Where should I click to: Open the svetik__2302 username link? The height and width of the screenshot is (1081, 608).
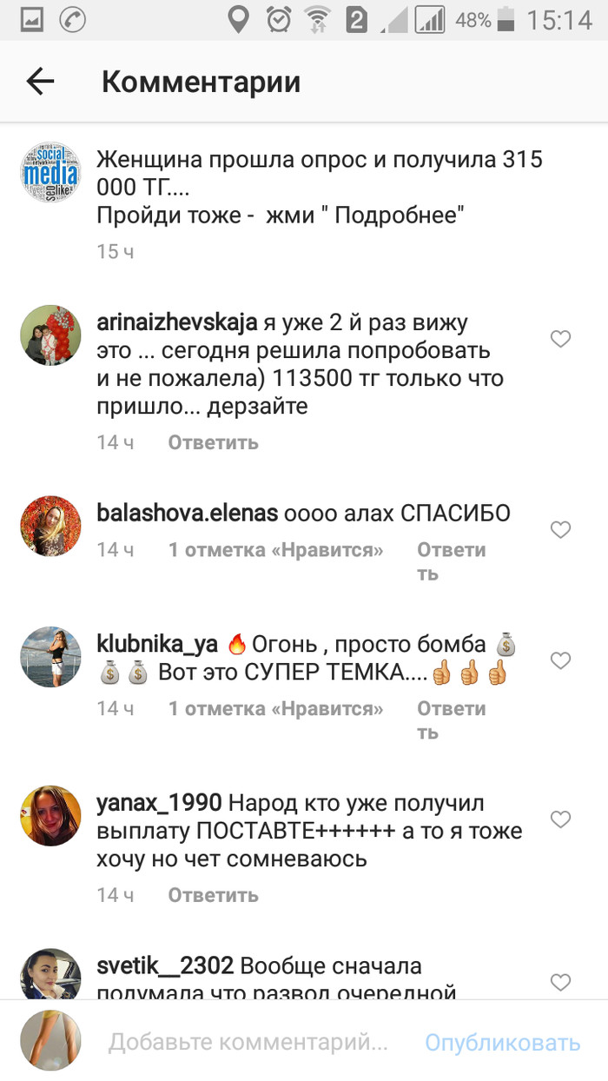165,965
